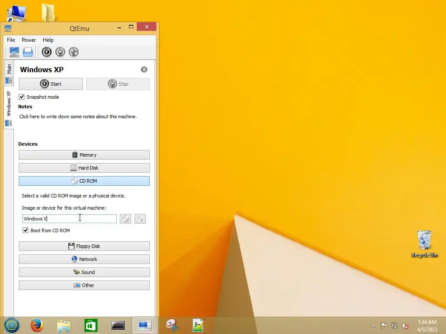Click the CD ROM image path field

pyautogui.click(x=69, y=219)
